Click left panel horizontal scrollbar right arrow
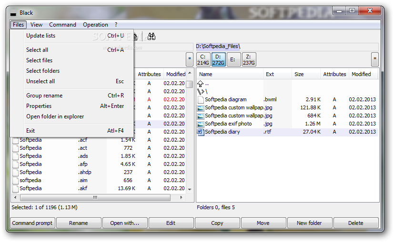Screen dimensions: 394x242 182,198
